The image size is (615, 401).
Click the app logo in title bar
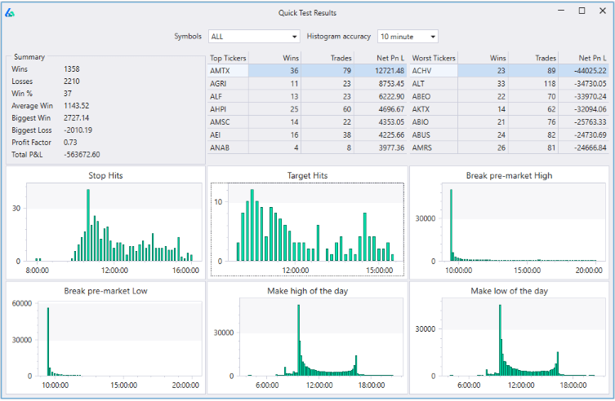click(x=10, y=12)
